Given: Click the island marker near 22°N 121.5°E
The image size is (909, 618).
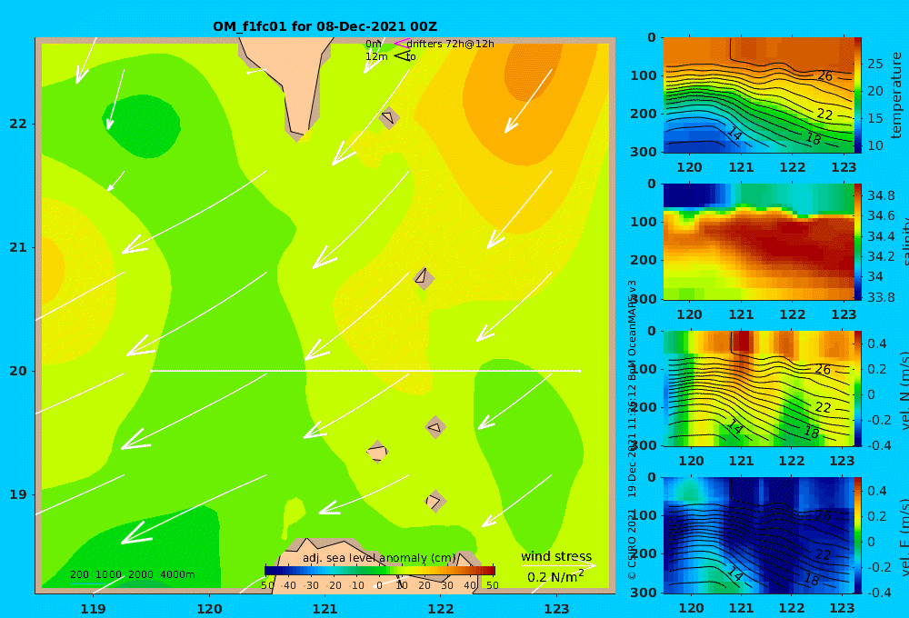Looking at the screenshot, I should 388,117.
